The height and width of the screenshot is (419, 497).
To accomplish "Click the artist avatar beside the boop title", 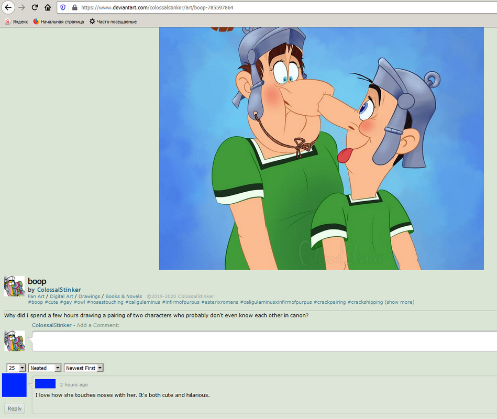I will (14, 286).
